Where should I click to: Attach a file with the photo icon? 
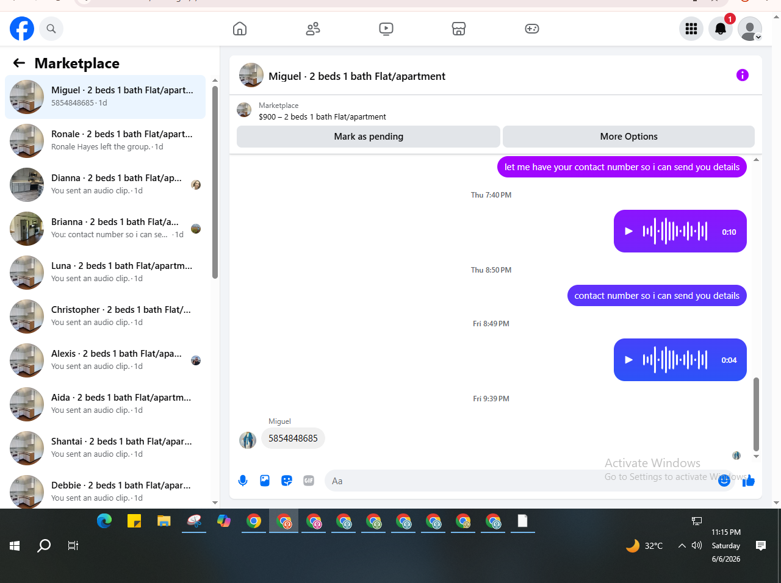[265, 481]
